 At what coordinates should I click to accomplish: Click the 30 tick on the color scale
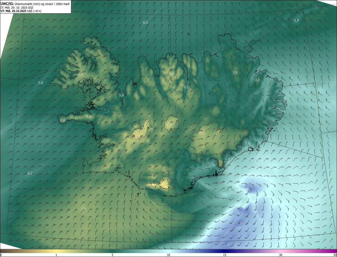[x=281, y=255]
